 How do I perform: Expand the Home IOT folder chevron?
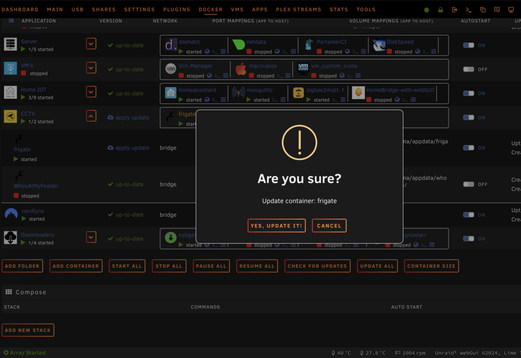click(x=91, y=92)
